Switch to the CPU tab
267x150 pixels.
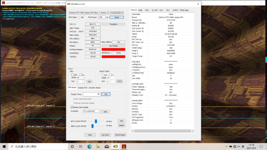pyautogui.click(x=168, y=10)
